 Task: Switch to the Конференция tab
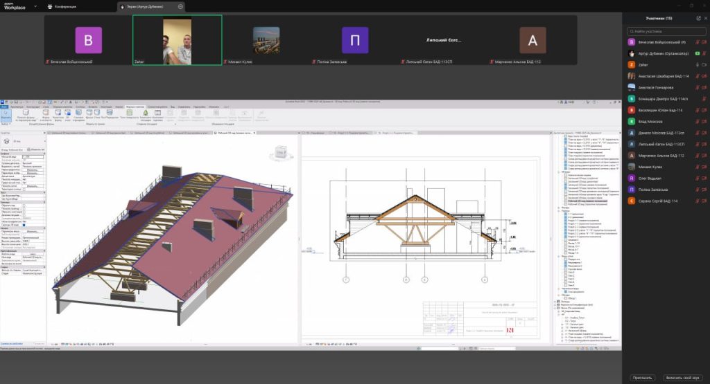click(67, 6)
